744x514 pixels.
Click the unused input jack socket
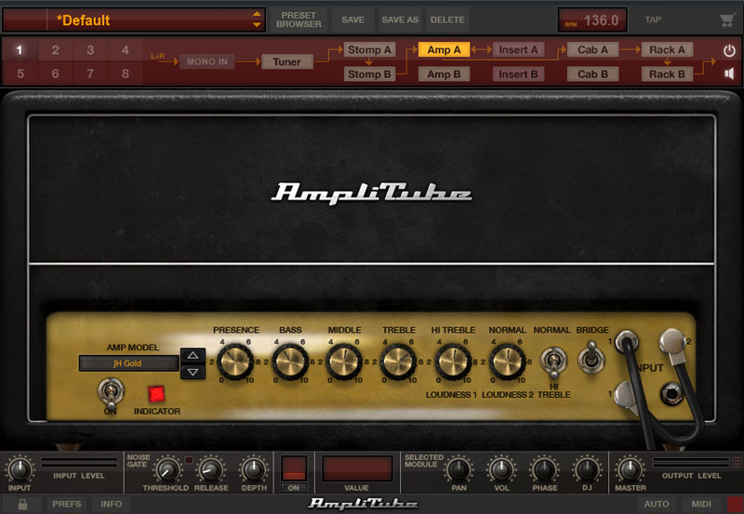click(671, 393)
